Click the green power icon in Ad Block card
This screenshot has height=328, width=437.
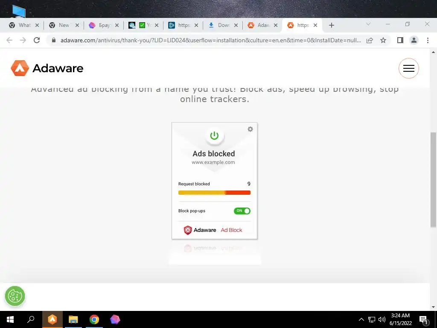(x=214, y=136)
